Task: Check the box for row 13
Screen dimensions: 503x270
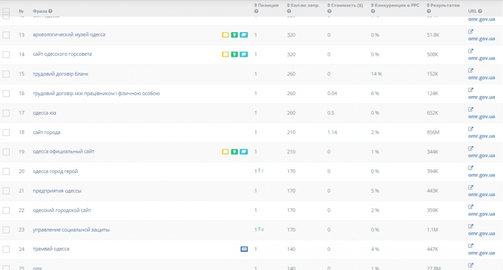Action: [6, 35]
